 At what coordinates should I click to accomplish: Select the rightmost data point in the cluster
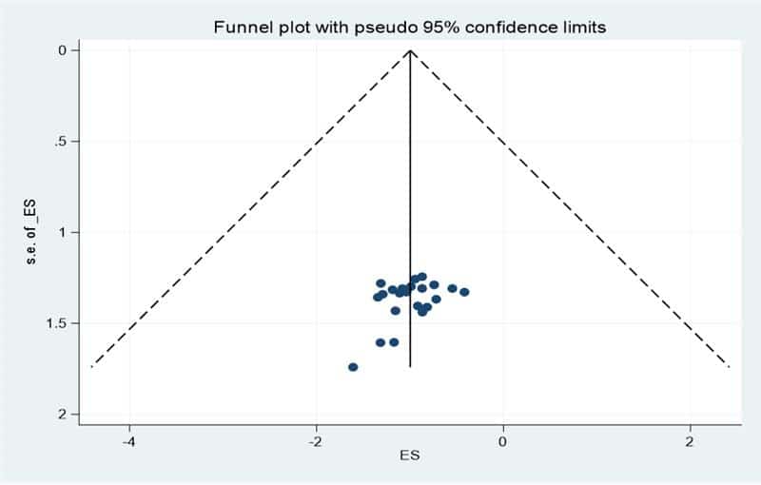point(464,292)
